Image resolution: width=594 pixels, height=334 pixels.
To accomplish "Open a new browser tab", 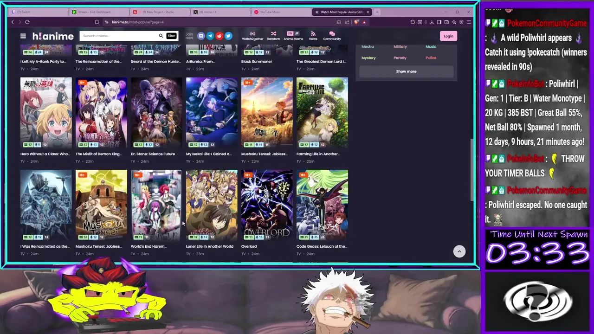I will pyautogui.click(x=377, y=12).
